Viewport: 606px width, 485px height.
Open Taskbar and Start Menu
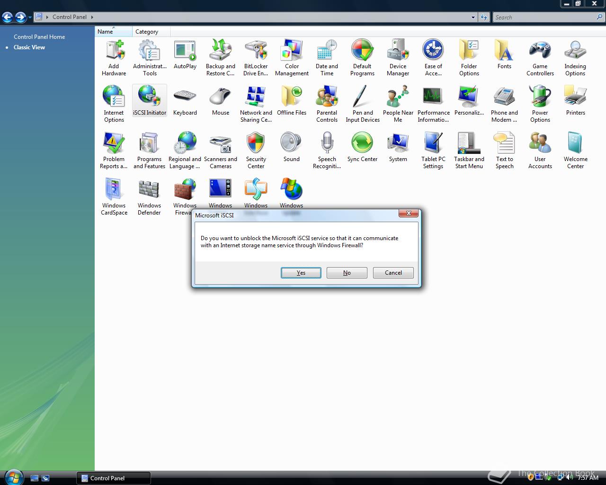tap(469, 150)
